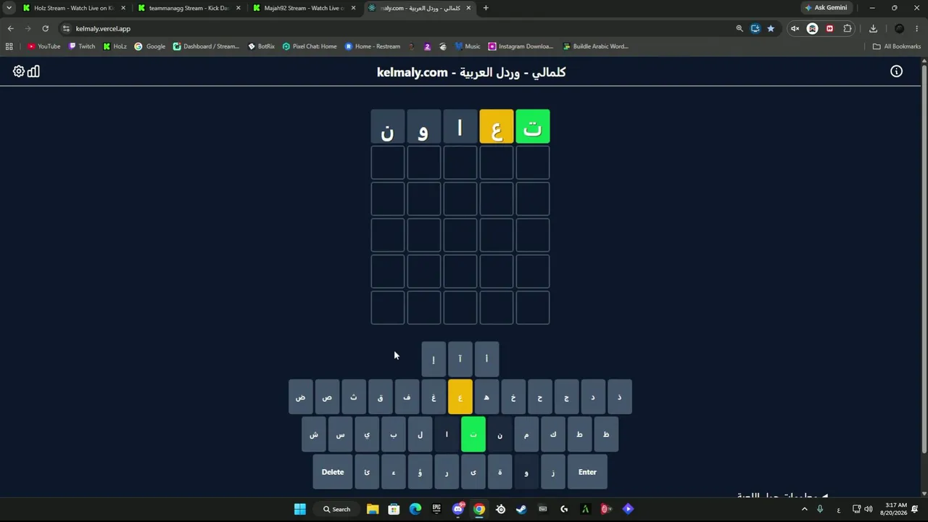The width and height of the screenshot is (928, 522).
Task: Click the ض key on keyboard
Action: (x=301, y=397)
